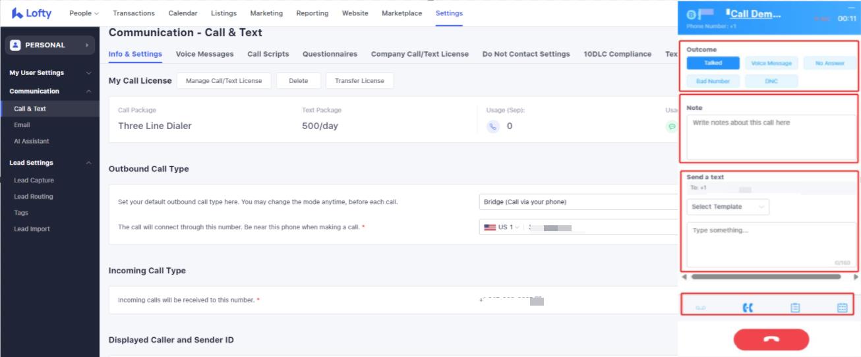
Task: Click the Type something text message field
Action: point(771,245)
